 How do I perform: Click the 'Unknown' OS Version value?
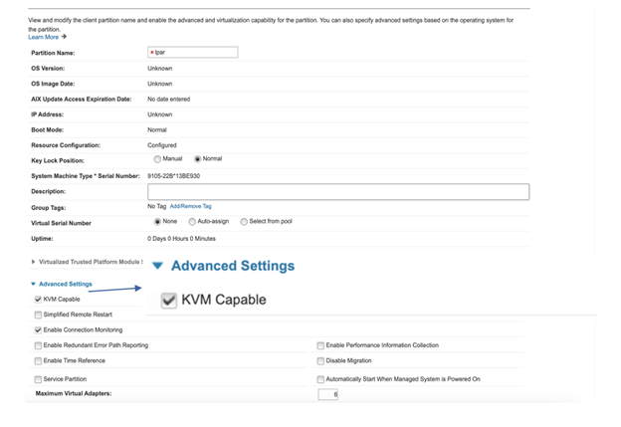pyautogui.click(x=159, y=68)
